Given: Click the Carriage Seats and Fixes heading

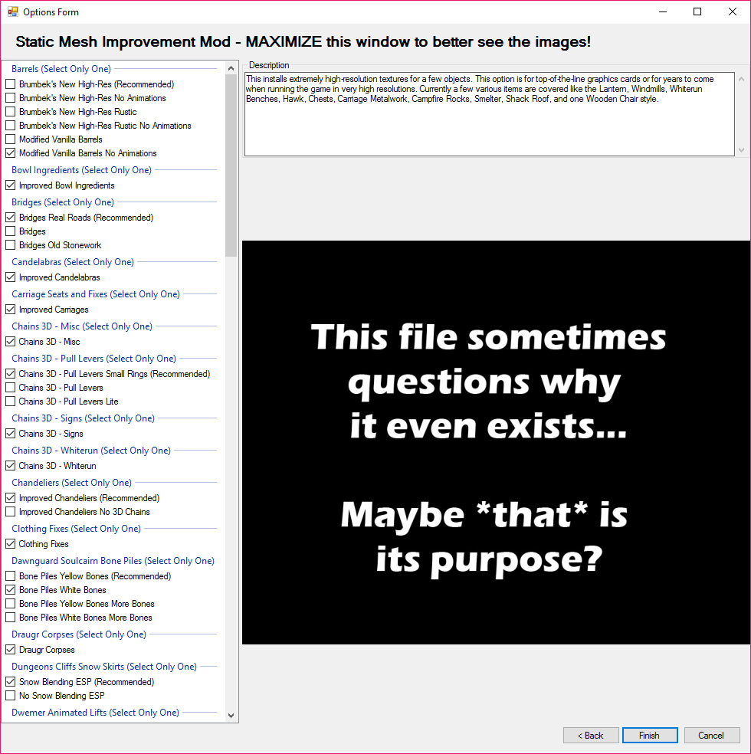Looking at the screenshot, I should point(96,294).
